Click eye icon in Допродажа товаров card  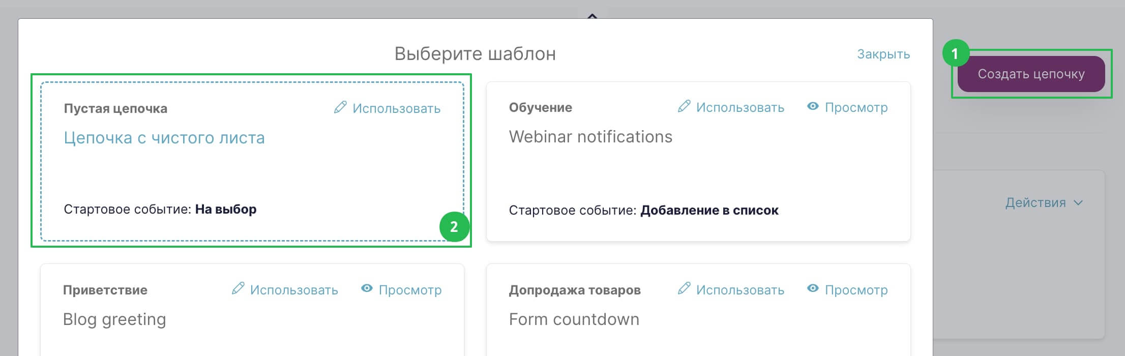point(813,288)
